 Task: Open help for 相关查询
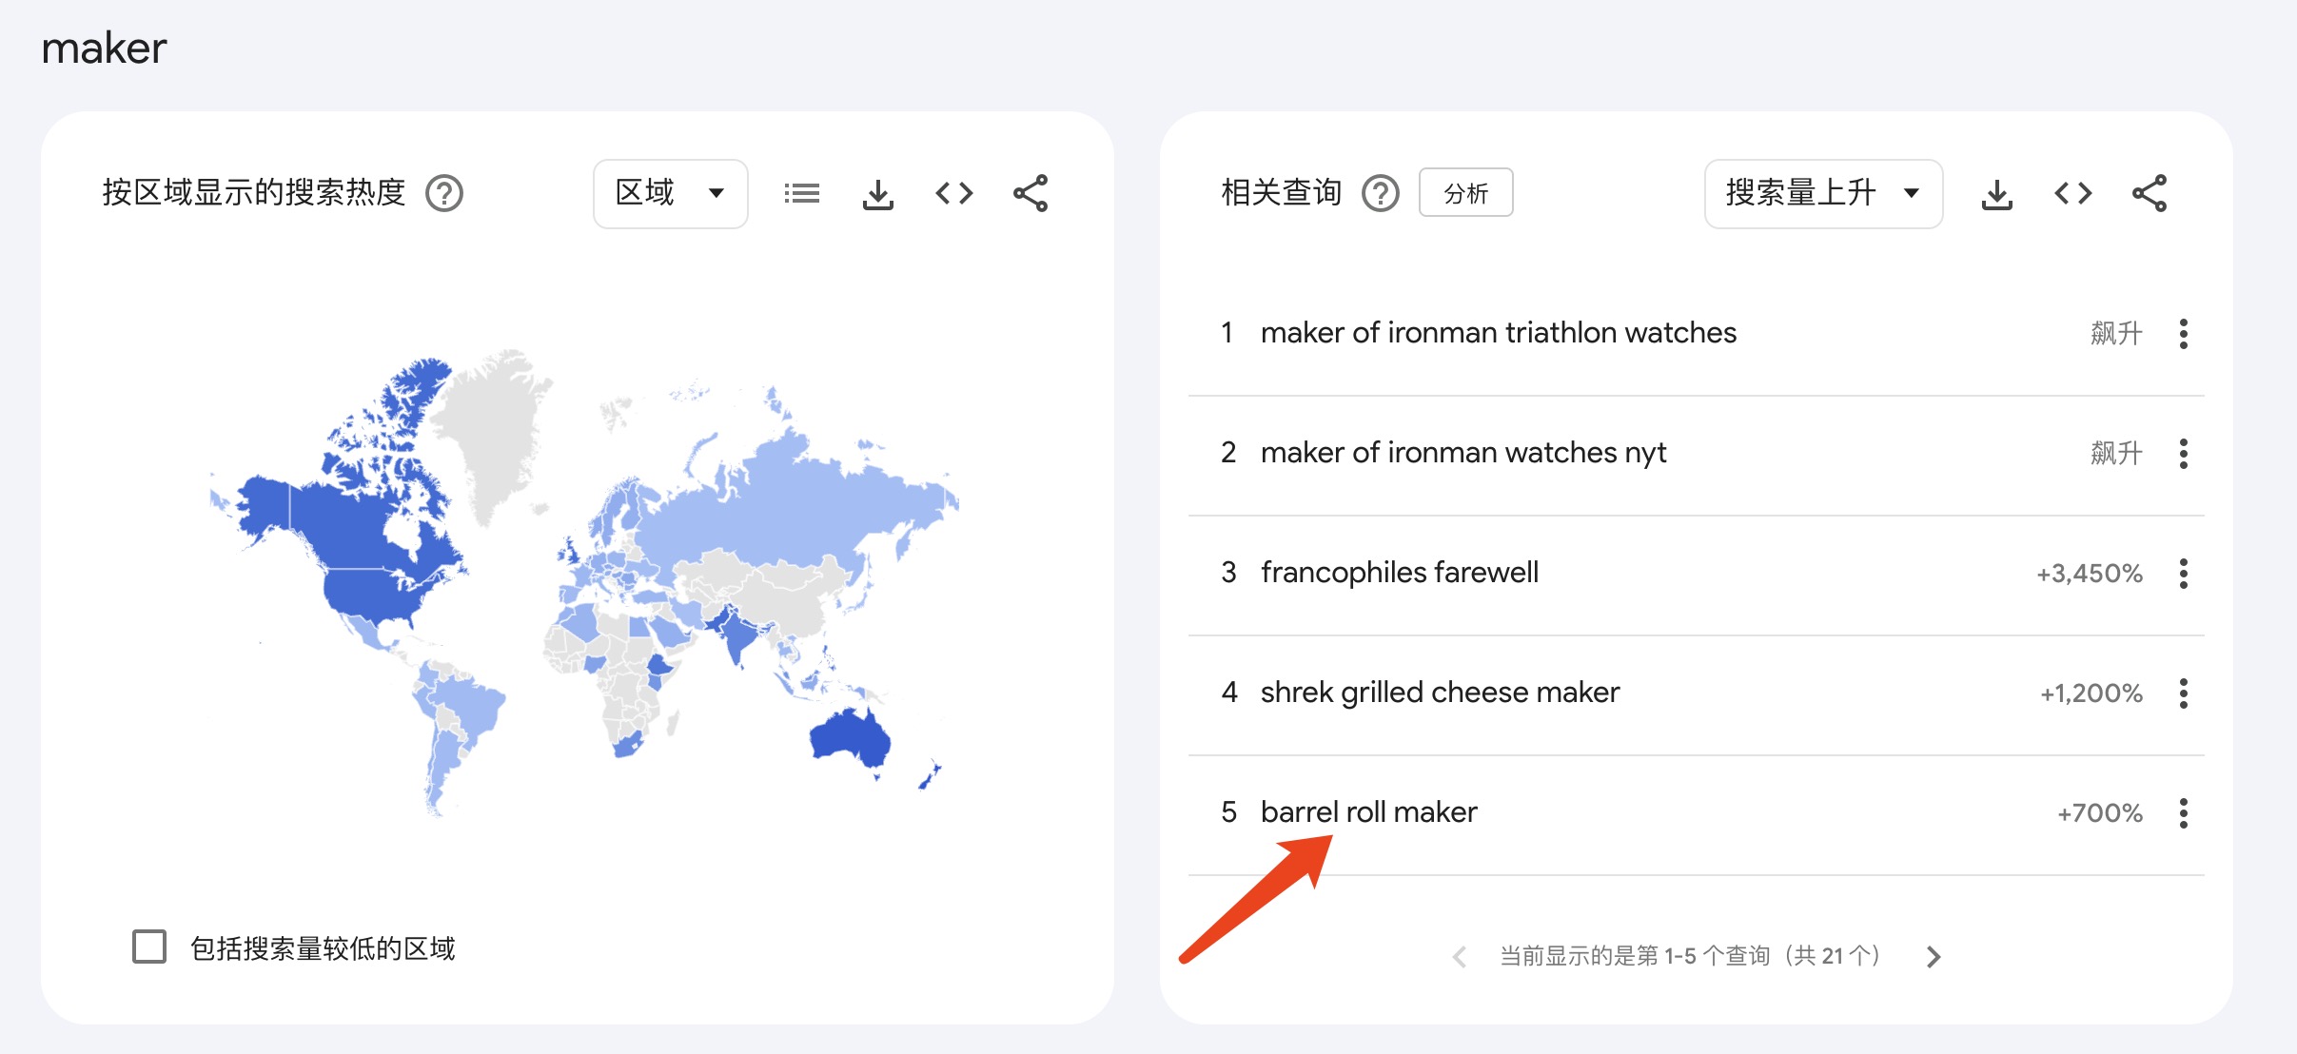[x=1381, y=194]
